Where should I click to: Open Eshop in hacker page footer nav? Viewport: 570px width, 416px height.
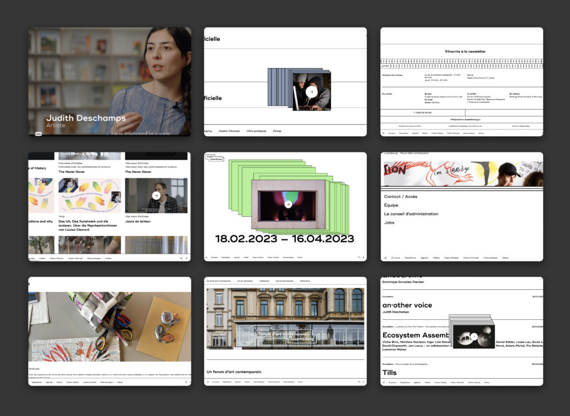point(277,131)
